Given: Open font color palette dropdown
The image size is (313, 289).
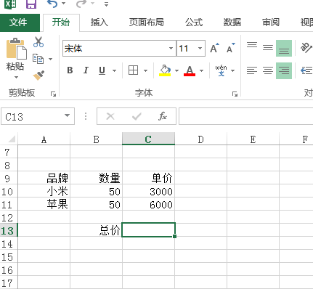Looking at the screenshot, I should (201, 70).
